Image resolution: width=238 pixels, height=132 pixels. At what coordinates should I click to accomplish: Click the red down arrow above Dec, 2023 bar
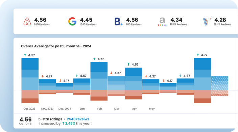pos(60,81)
